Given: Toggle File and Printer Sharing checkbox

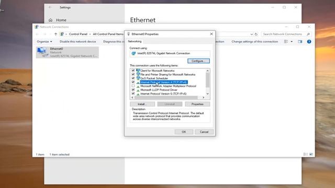Looking at the screenshot, I should [133, 74].
